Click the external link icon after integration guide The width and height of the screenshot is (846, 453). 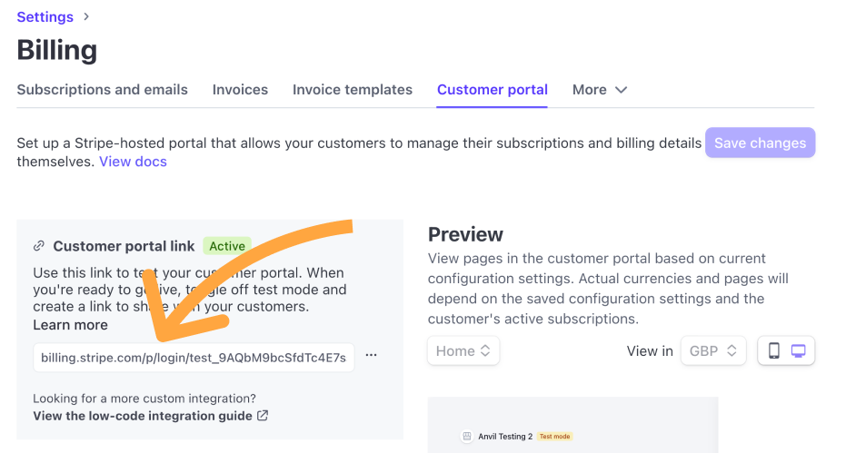point(263,416)
